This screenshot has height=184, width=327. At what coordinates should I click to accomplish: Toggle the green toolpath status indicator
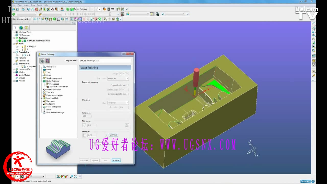coord(20,41)
